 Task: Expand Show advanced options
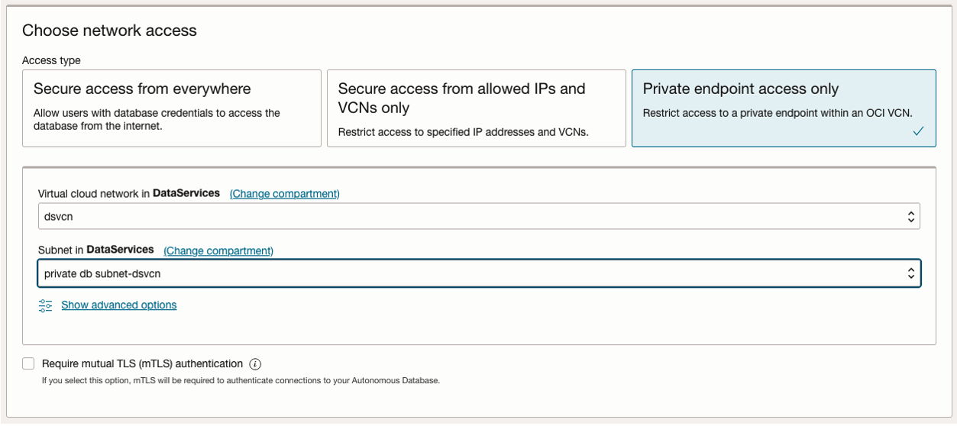(x=119, y=305)
